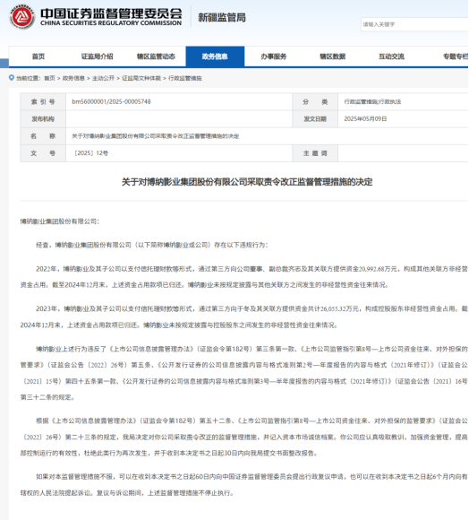Open the 互动交流 navigation item
469x520 pixels.
tap(391, 56)
